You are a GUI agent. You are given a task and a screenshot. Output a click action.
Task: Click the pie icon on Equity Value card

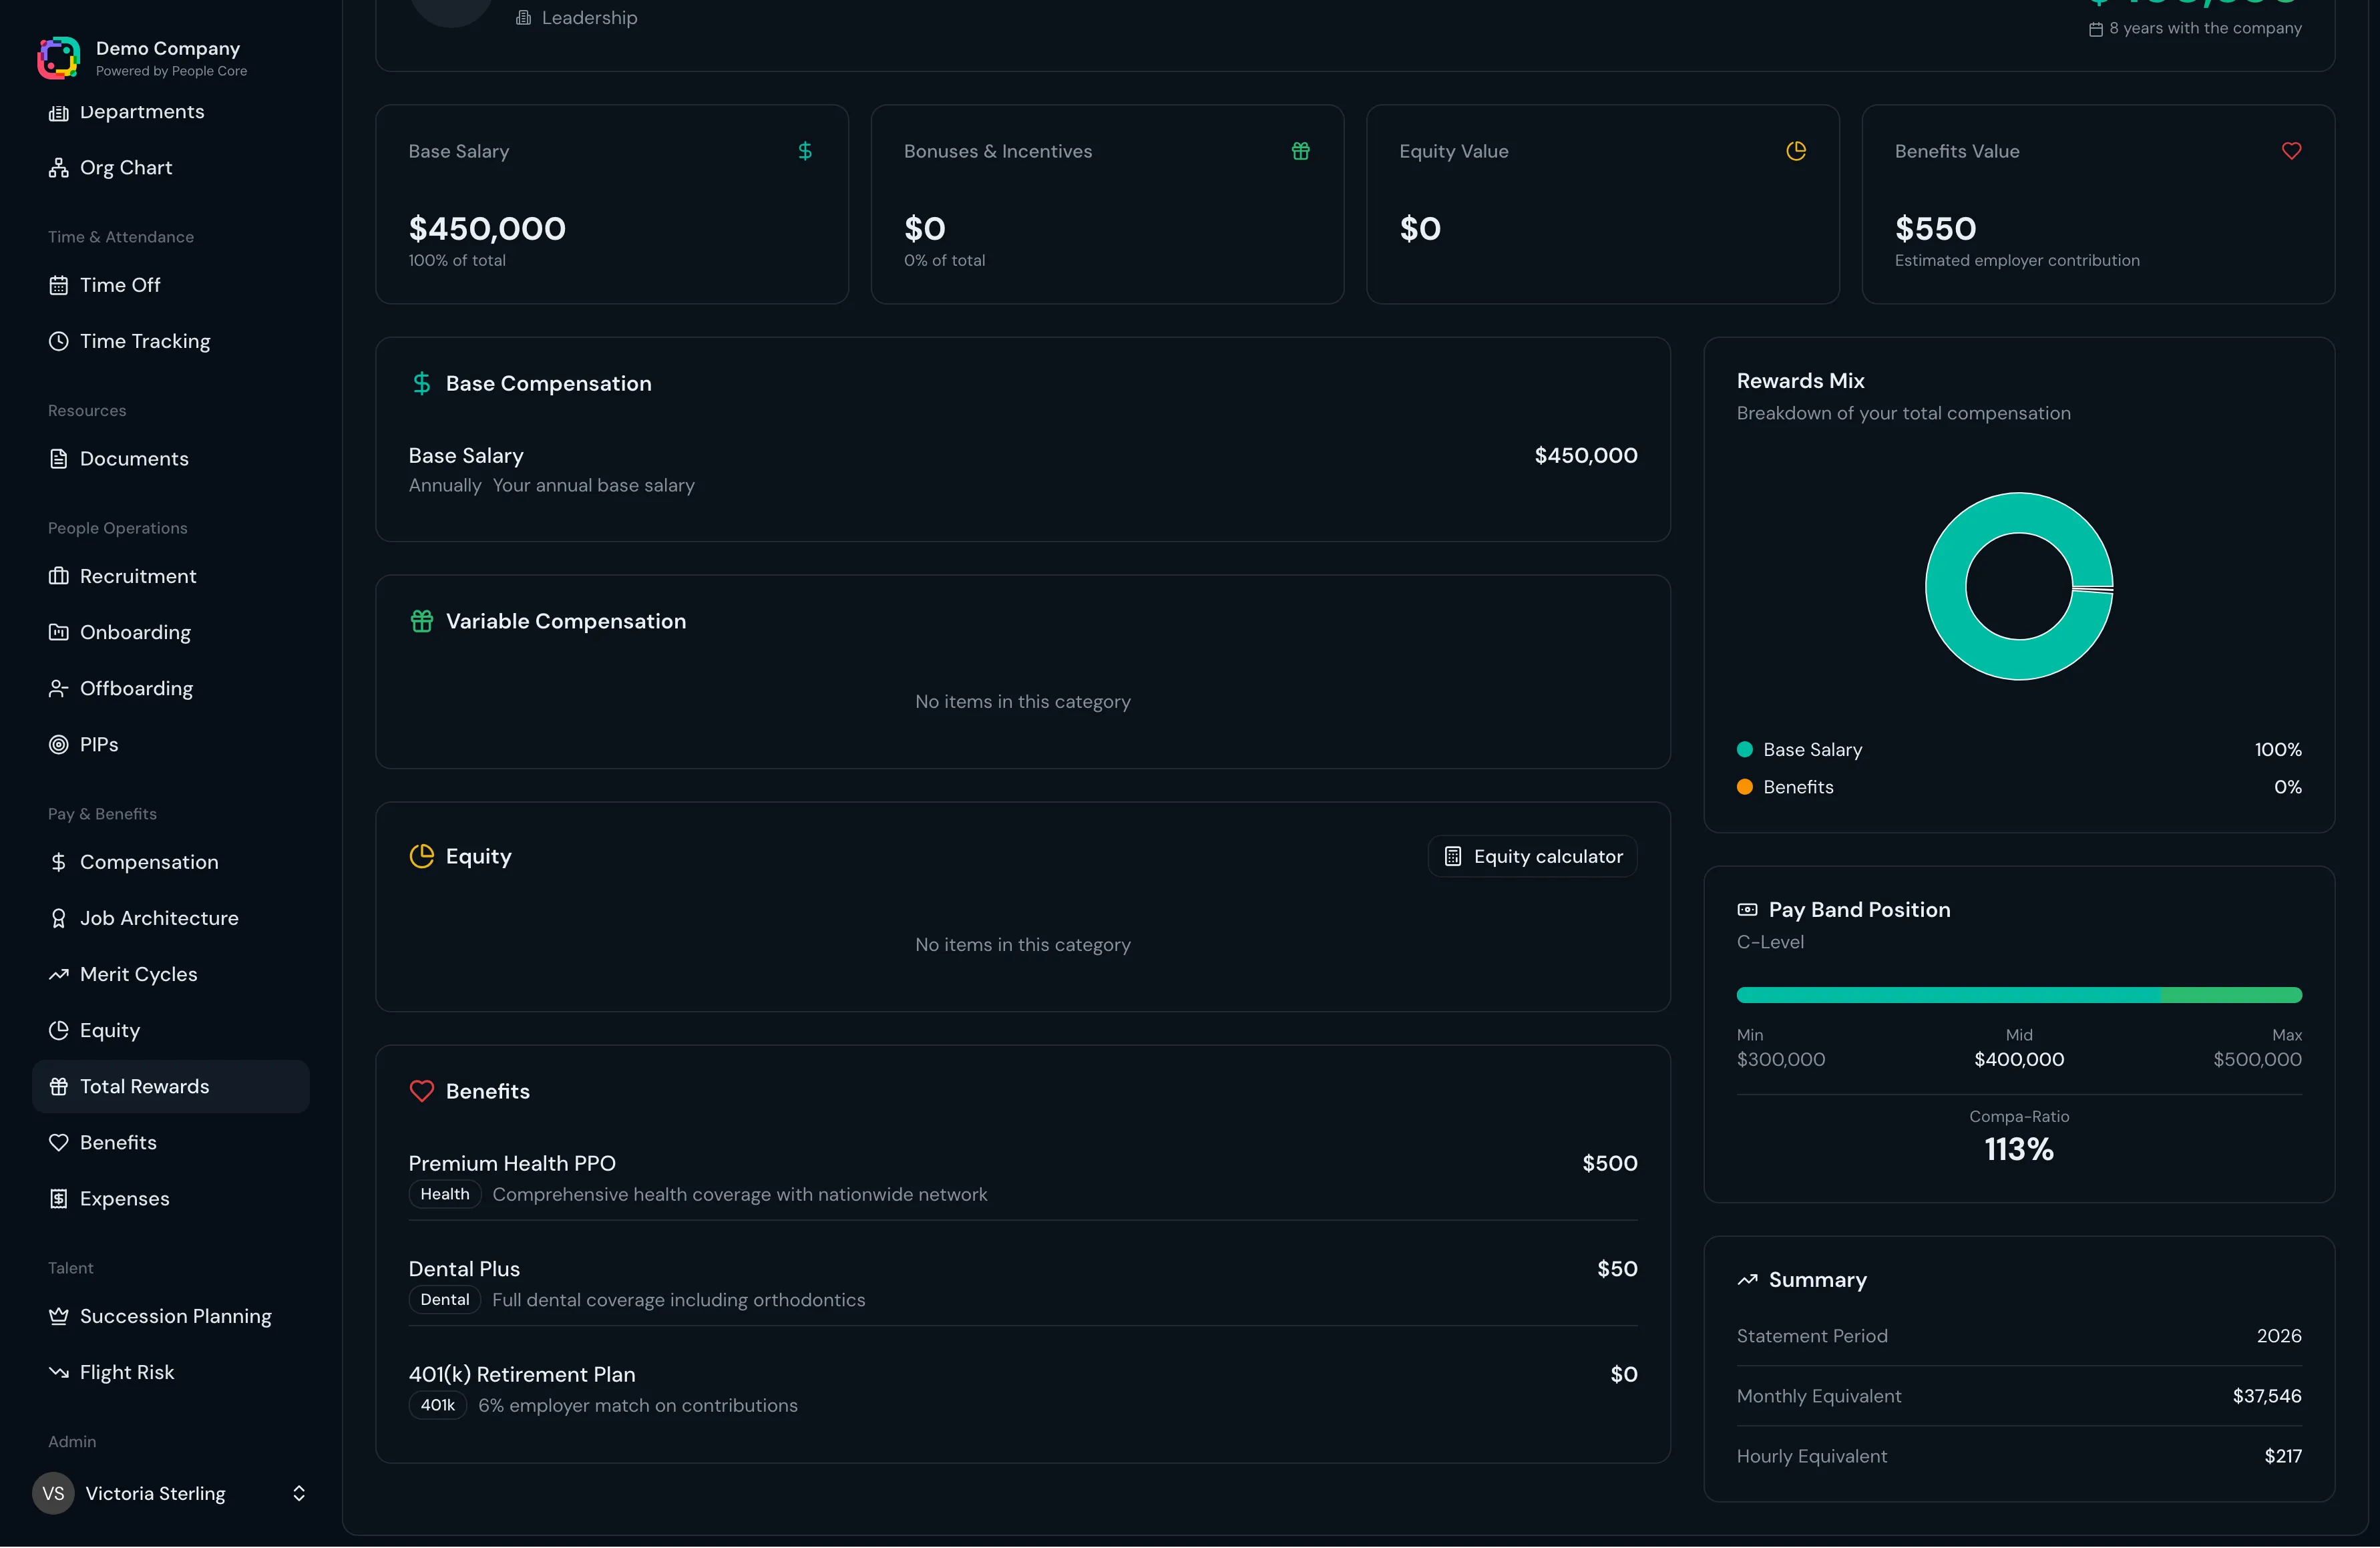click(1796, 151)
